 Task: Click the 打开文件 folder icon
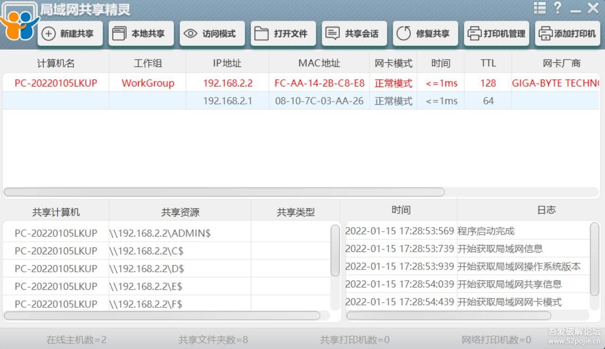[262, 34]
